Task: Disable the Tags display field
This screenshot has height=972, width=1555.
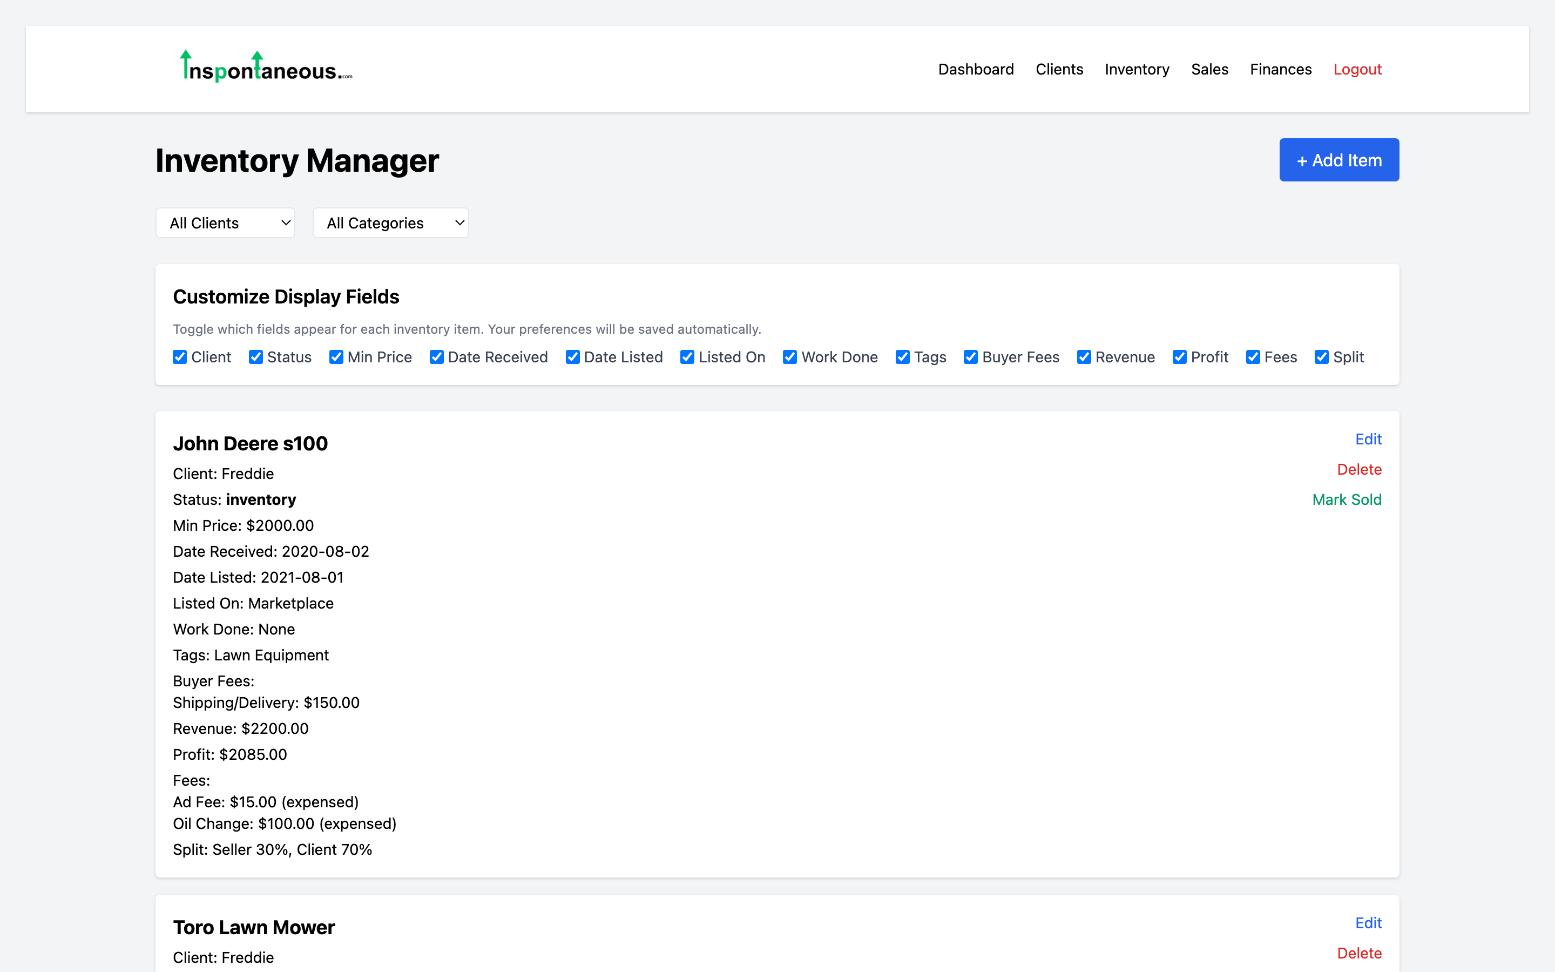Action: pos(903,357)
